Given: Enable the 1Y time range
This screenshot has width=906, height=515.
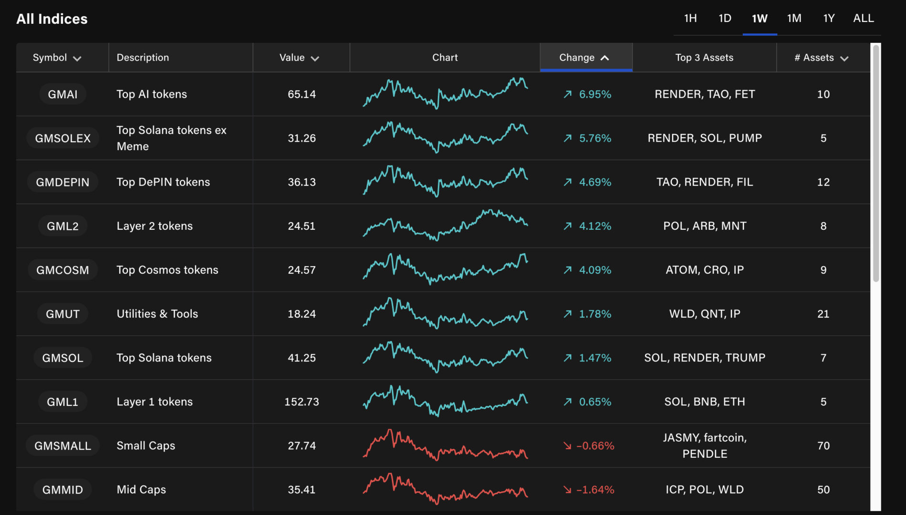Looking at the screenshot, I should point(829,18).
